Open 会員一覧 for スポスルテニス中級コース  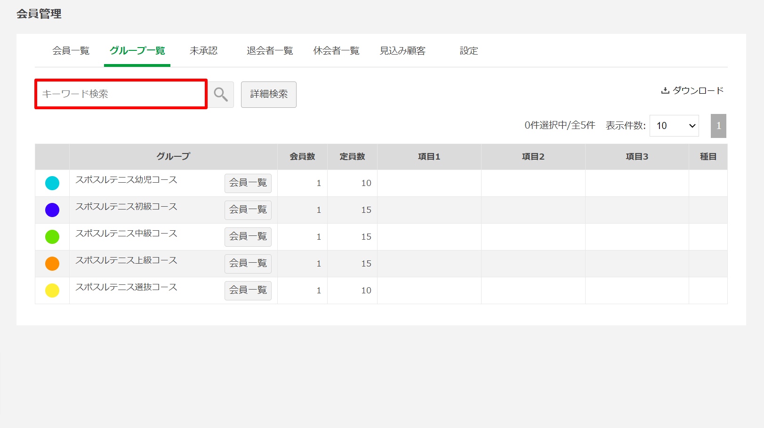point(248,237)
